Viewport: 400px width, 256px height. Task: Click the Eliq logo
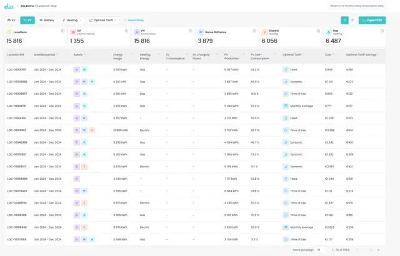pyautogui.click(x=9, y=6)
